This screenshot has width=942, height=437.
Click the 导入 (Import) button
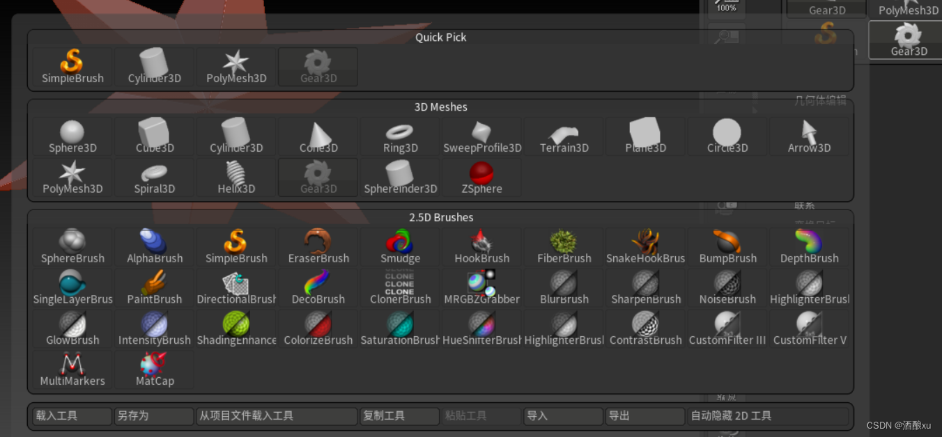(x=564, y=416)
